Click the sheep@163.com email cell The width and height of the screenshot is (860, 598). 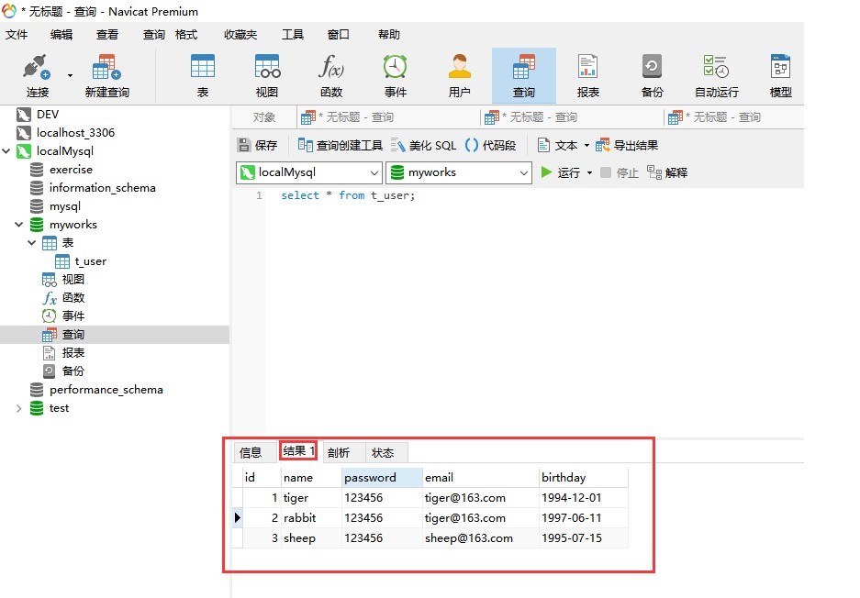coord(468,538)
